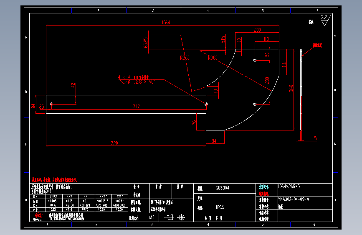
Task: Select the height dimension 368
Action: tap(291, 88)
